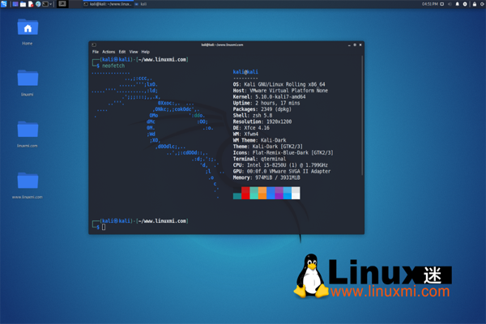Open the Edit menu in the terminal
This screenshot has width=486, height=324.
[122, 52]
